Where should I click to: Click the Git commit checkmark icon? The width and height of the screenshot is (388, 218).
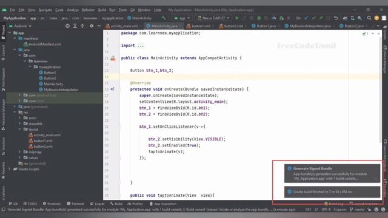[314, 18]
